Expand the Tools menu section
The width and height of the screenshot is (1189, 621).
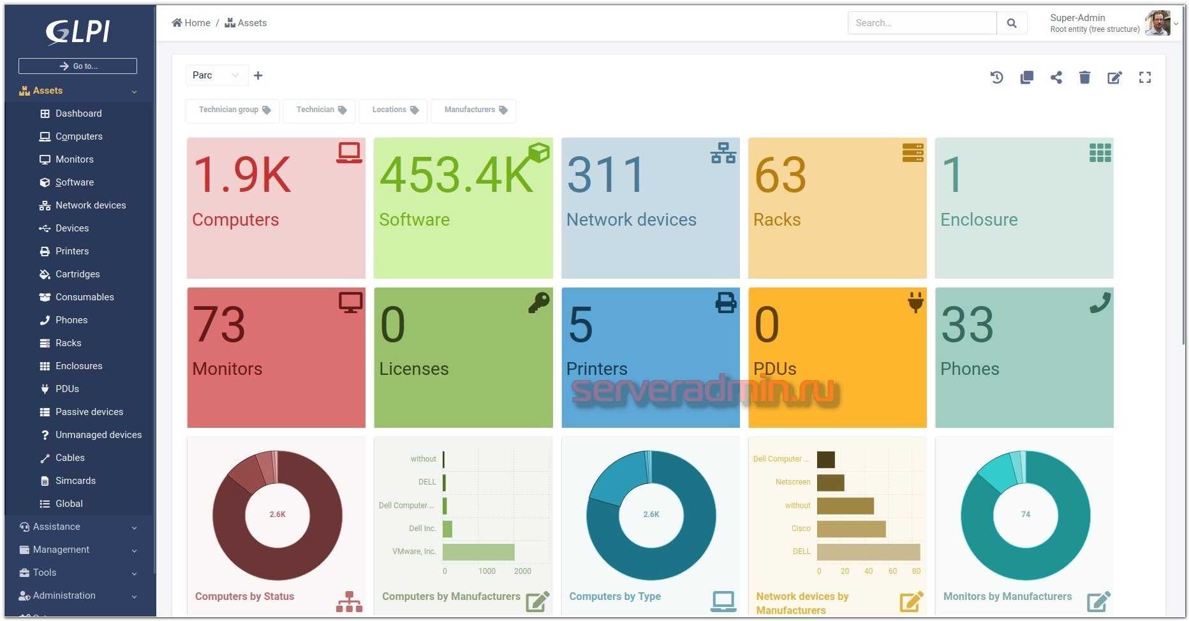[x=79, y=573]
